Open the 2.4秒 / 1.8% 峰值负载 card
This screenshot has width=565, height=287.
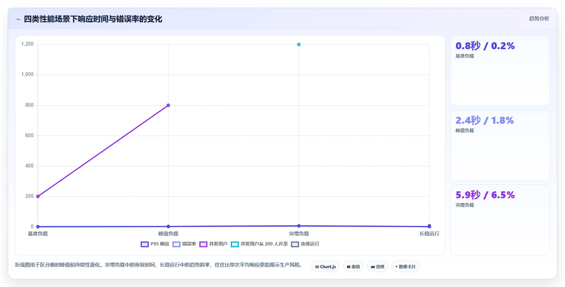point(500,145)
